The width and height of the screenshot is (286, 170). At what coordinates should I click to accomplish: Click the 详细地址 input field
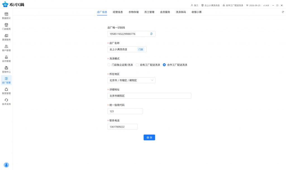coord(149,96)
